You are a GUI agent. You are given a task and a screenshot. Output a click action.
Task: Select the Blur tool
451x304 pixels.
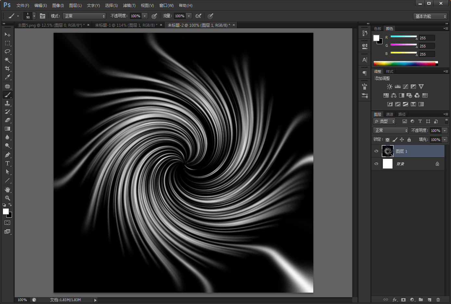click(x=7, y=137)
